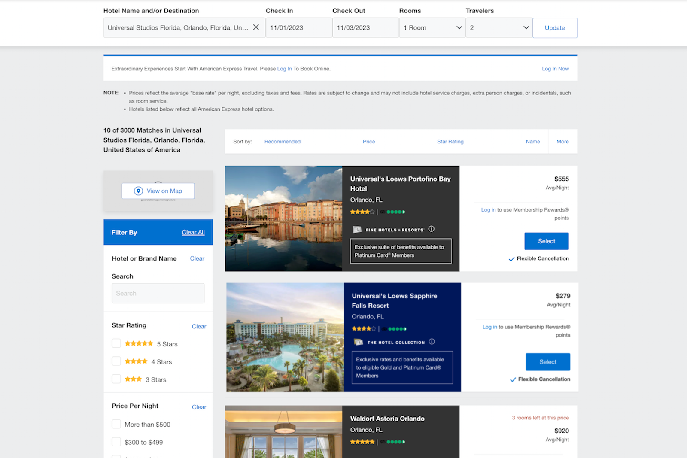The image size is (687, 458).
Task: Click Waldorf Astoria gold star rating
Action: (x=362, y=442)
